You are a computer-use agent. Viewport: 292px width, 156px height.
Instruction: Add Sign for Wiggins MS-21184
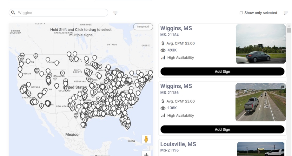pyautogui.click(x=222, y=71)
